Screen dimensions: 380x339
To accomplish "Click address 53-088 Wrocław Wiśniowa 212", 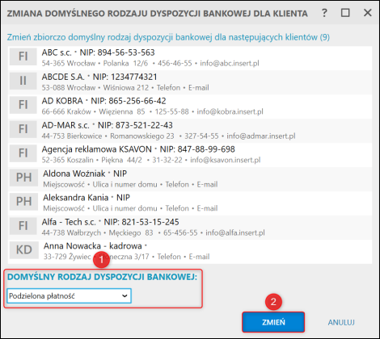I will [95, 88].
